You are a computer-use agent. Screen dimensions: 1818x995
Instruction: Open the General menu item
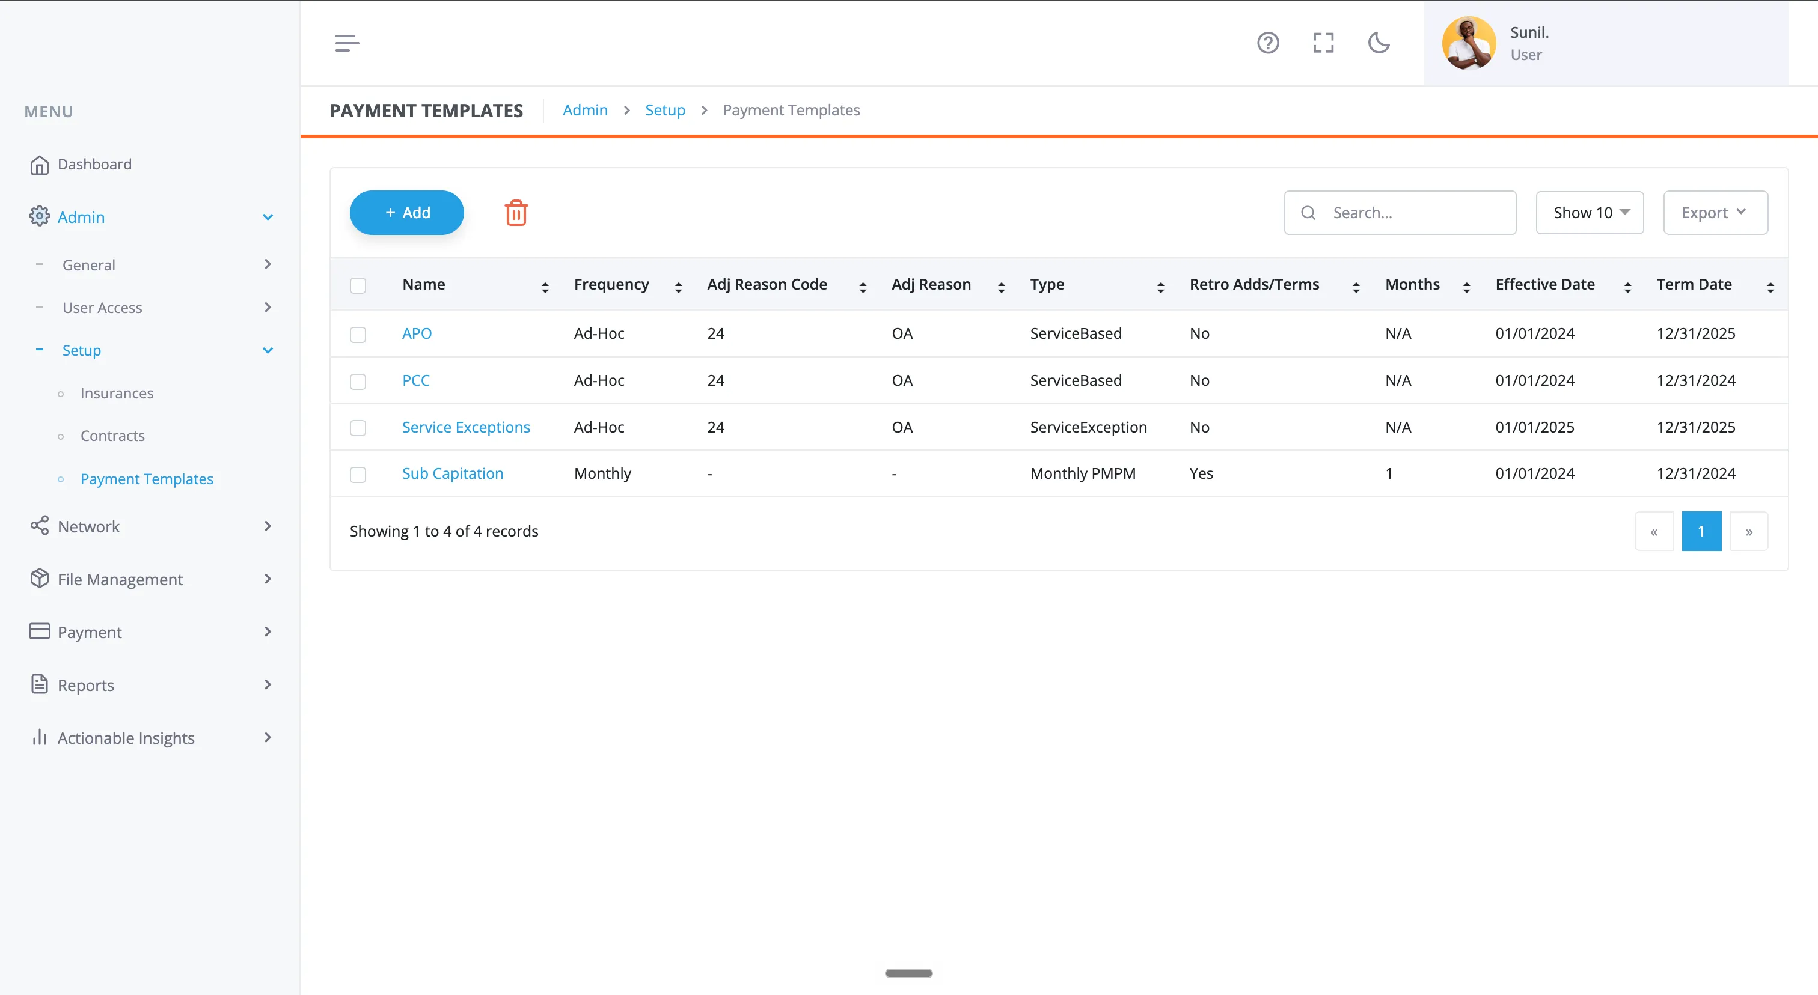click(x=89, y=265)
